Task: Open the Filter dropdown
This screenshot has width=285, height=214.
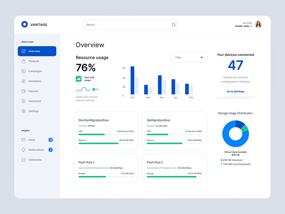Action: coord(189,57)
